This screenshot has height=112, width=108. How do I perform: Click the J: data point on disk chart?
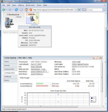58,102
